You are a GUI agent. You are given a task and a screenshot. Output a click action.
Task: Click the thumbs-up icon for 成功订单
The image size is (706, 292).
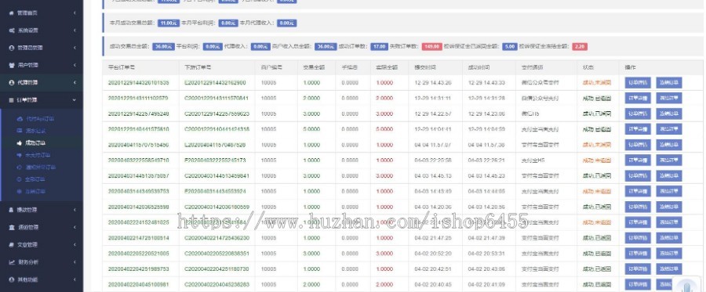click(20, 142)
